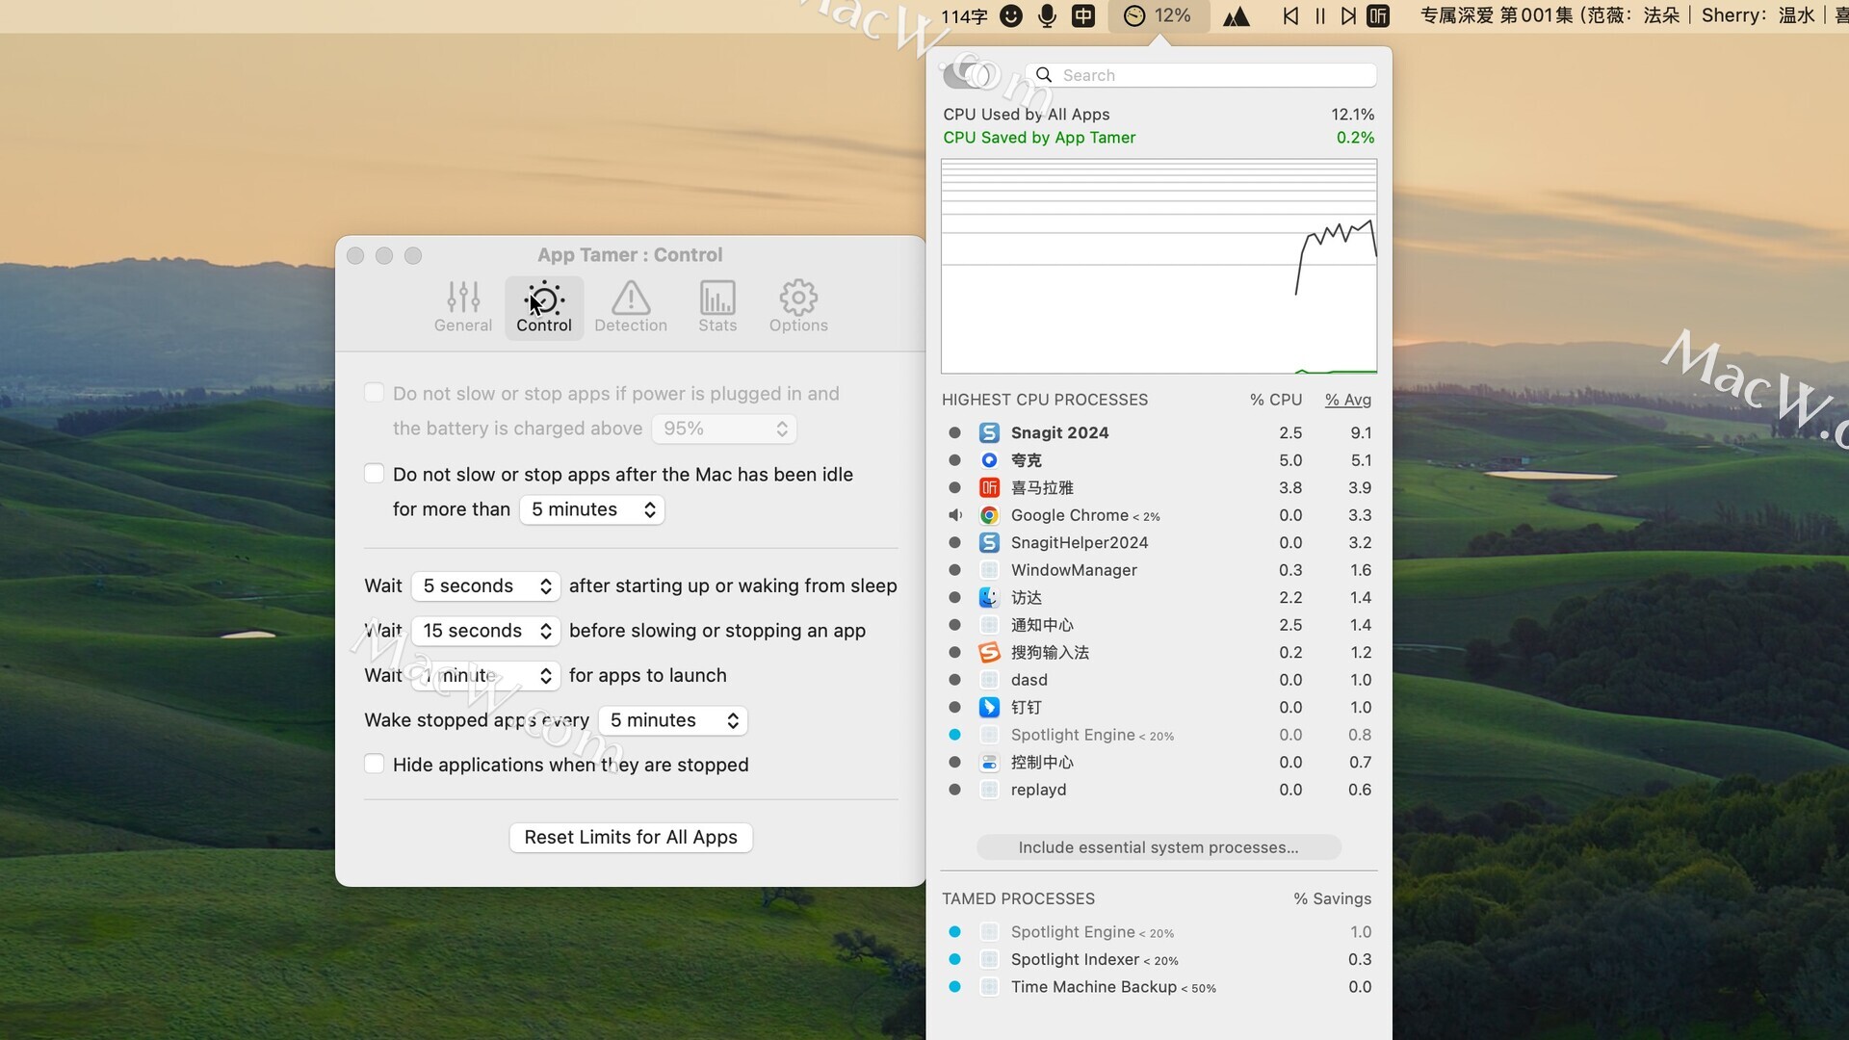Screen dimensions: 1849x1040
Task: Open the 95% battery charge dropdown
Action: (x=724, y=429)
